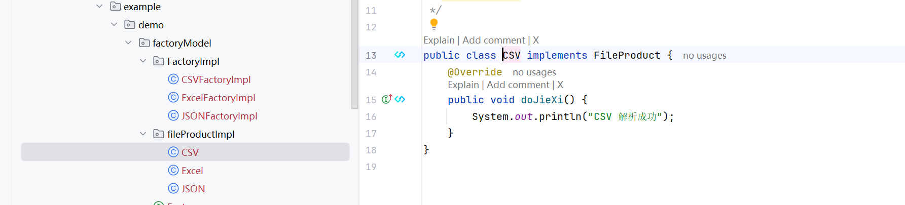
Task: Click the project panel vertical scrollbar
Action: pos(354,56)
